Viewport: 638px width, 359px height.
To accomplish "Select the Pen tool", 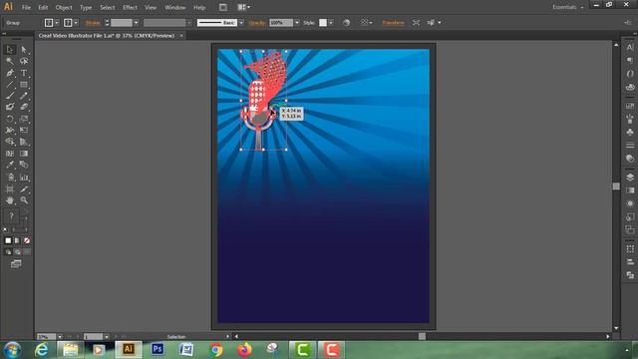I will pos(10,73).
